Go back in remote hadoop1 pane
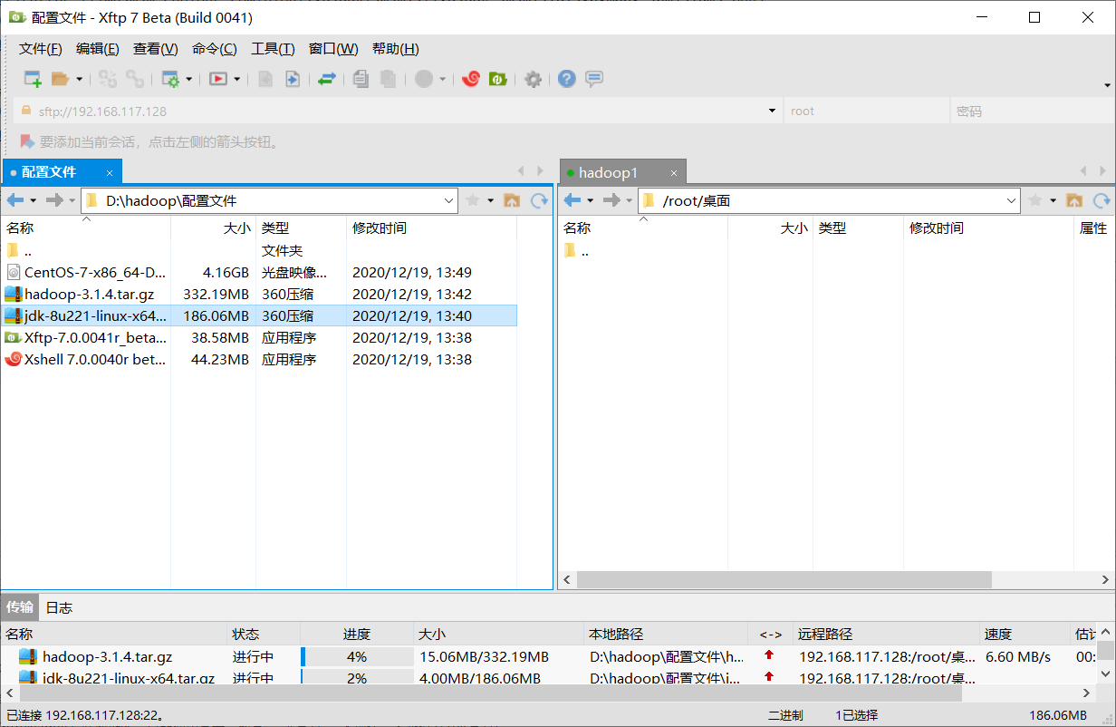The image size is (1116, 727). pyautogui.click(x=572, y=200)
